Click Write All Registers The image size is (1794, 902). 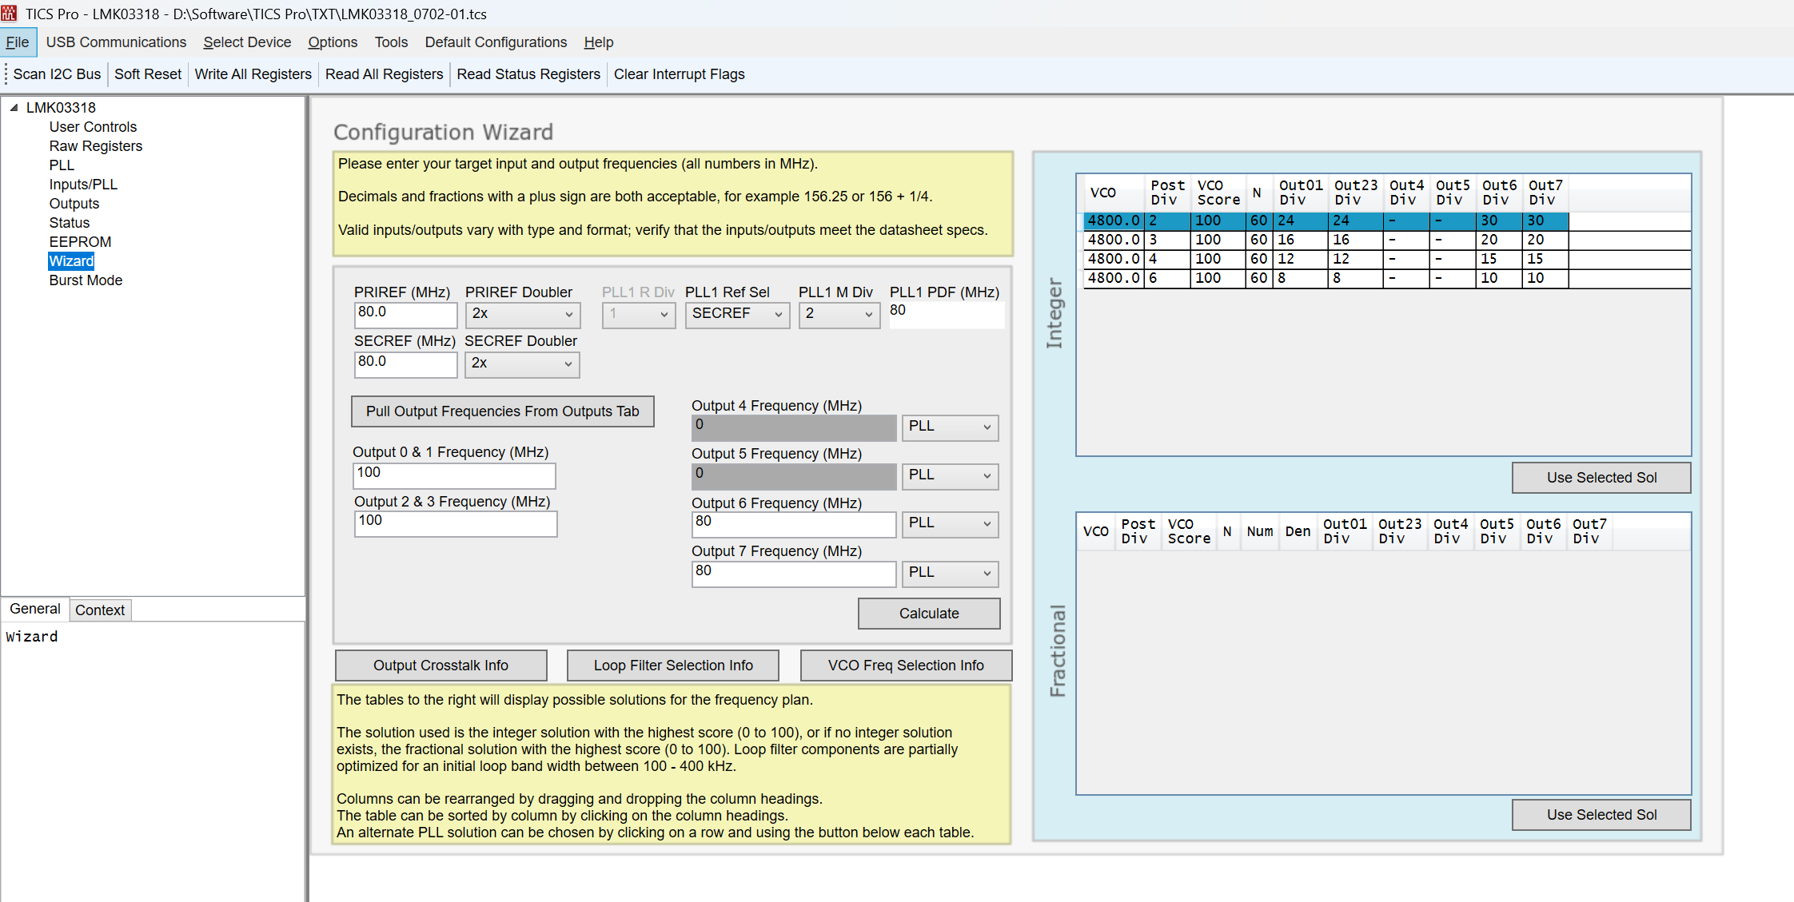[253, 74]
